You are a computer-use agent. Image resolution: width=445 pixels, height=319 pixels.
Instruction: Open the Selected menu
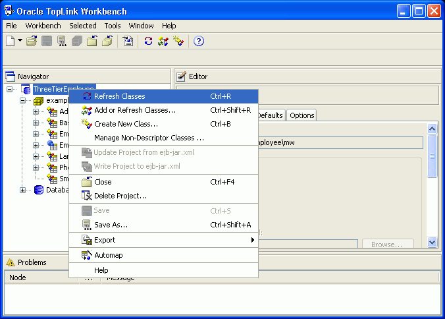[83, 26]
